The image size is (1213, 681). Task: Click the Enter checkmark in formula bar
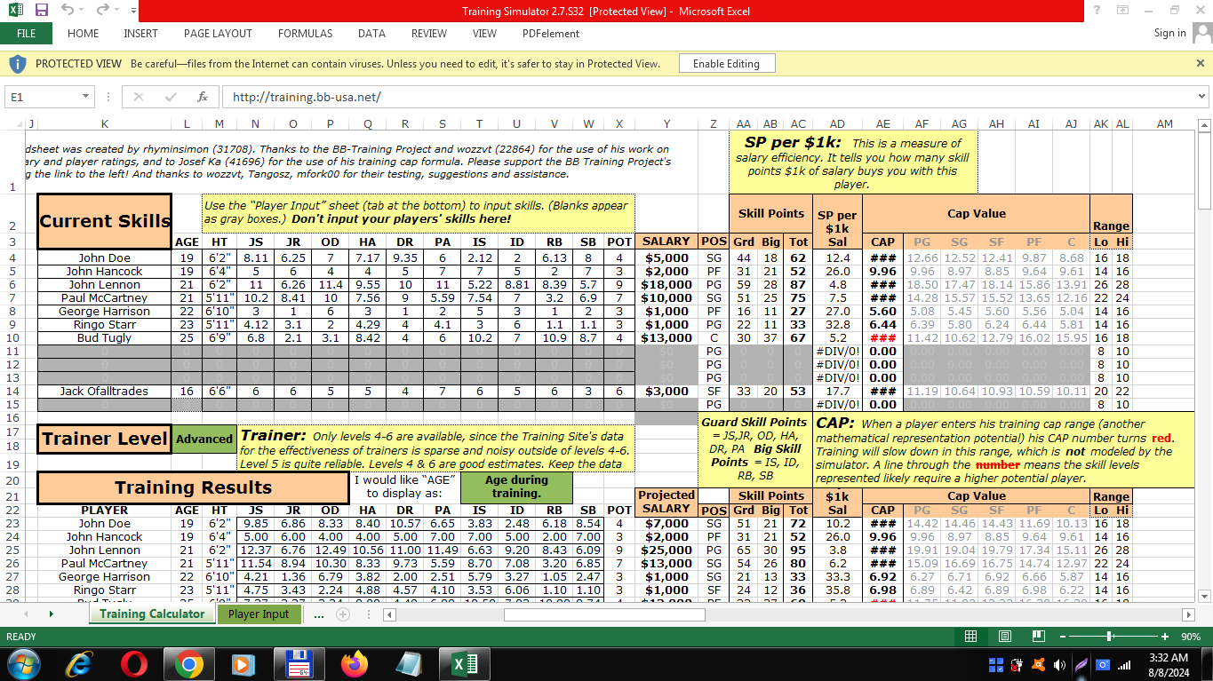171,97
